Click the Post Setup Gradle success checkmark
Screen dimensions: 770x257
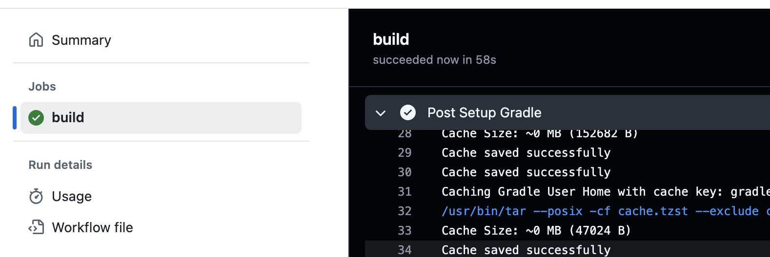coord(408,112)
